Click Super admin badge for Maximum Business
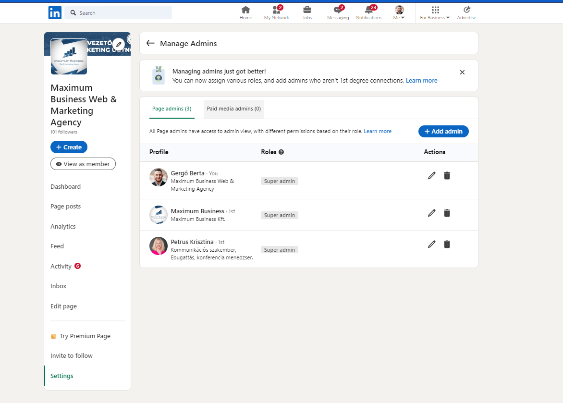Image resolution: width=563 pixels, height=403 pixels. 280,216
